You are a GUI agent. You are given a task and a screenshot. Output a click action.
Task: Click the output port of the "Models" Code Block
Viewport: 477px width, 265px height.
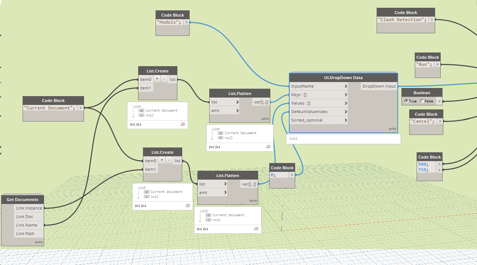[x=187, y=22]
